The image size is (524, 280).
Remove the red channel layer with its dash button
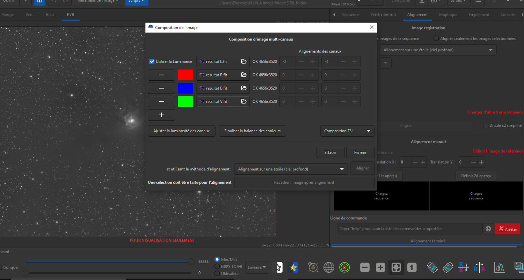point(161,75)
